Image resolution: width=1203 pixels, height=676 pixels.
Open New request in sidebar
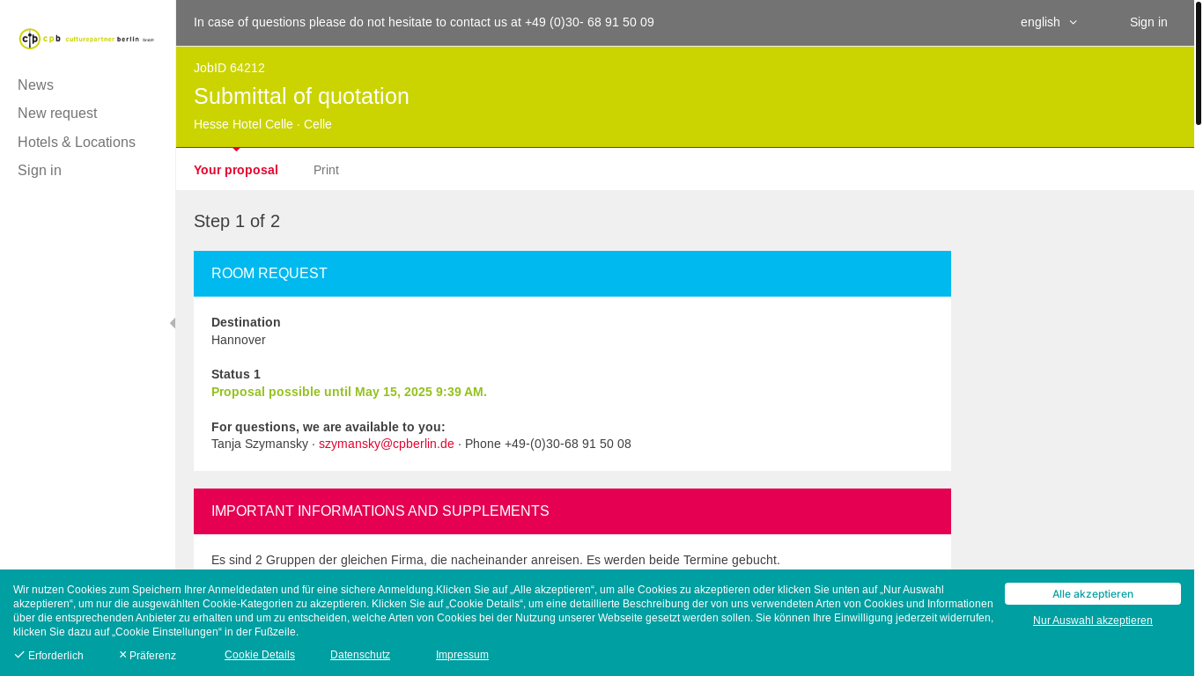click(x=57, y=114)
